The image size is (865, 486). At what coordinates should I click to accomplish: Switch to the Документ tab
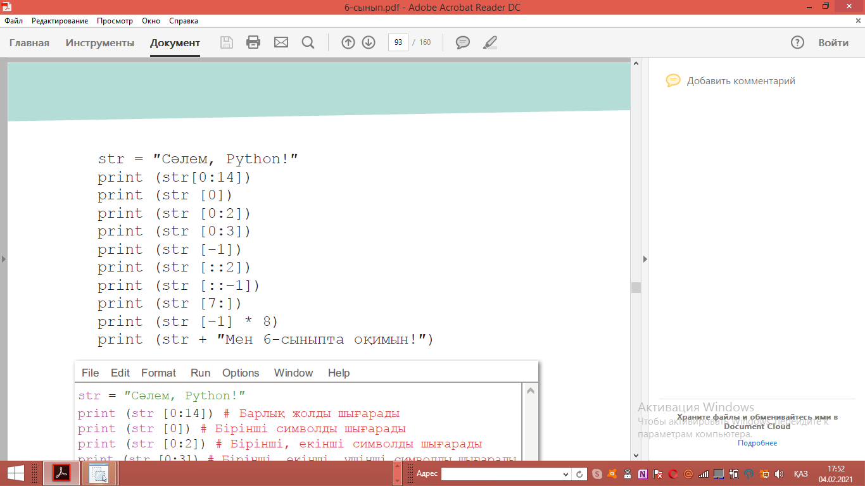point(175,43)
